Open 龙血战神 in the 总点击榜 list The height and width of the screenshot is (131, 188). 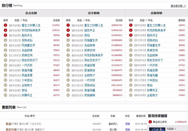tap(27, 50)
